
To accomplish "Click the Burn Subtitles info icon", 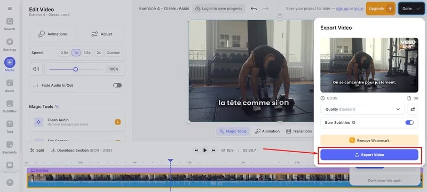I will click(354, 122).
